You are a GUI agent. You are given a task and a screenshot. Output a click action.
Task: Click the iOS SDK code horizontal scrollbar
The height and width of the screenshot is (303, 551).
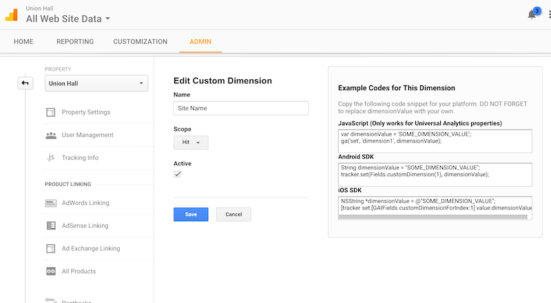tap(433, 216)
